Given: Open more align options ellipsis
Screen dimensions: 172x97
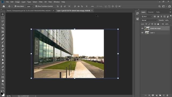Looking at the screenshot, I should pos(92,6).
